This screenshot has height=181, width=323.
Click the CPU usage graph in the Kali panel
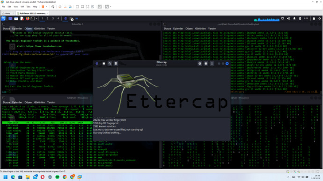click(x=266, y=19)
